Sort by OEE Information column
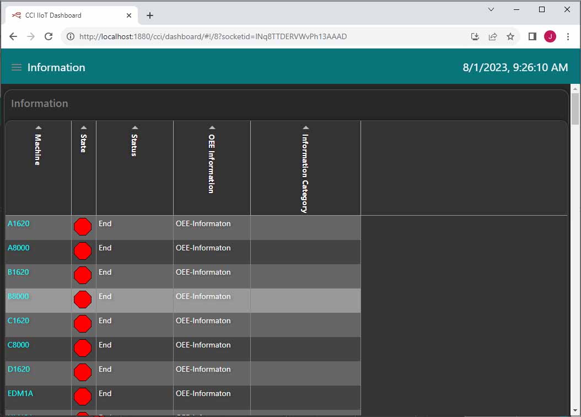This screenshot has height=417, width=581. (212, 127)
